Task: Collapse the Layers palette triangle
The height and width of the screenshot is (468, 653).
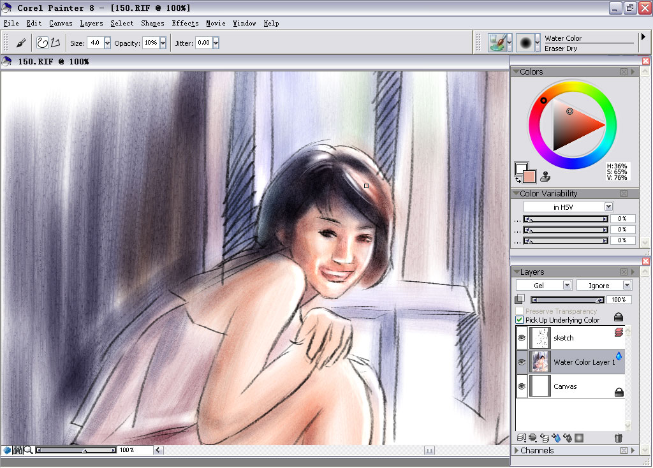Action: pos(516,272)
